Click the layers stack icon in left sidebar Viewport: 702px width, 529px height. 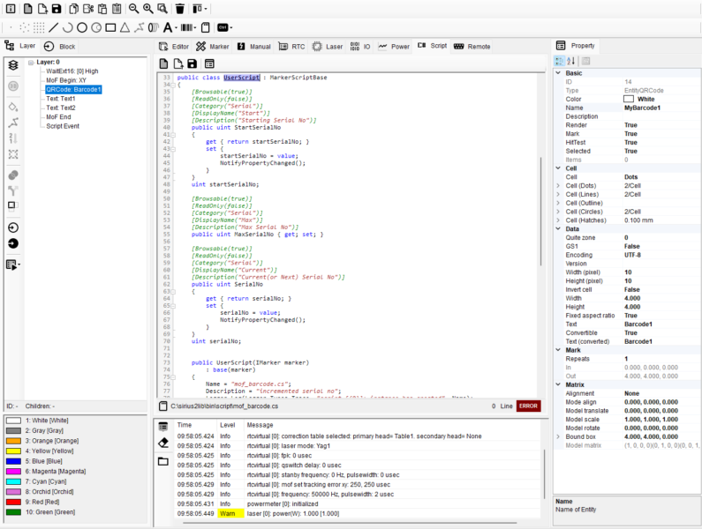click(x=13, y=65)
